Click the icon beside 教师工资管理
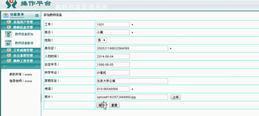The image size is (259, 116). coord(9,61)
